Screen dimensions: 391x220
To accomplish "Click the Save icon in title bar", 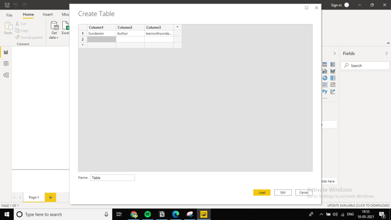I will [x=7, y=5].
